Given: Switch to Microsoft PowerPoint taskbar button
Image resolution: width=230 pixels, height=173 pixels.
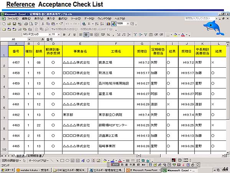Looking at the screenshot, I should pyautogui.click(x=143, y=170).
